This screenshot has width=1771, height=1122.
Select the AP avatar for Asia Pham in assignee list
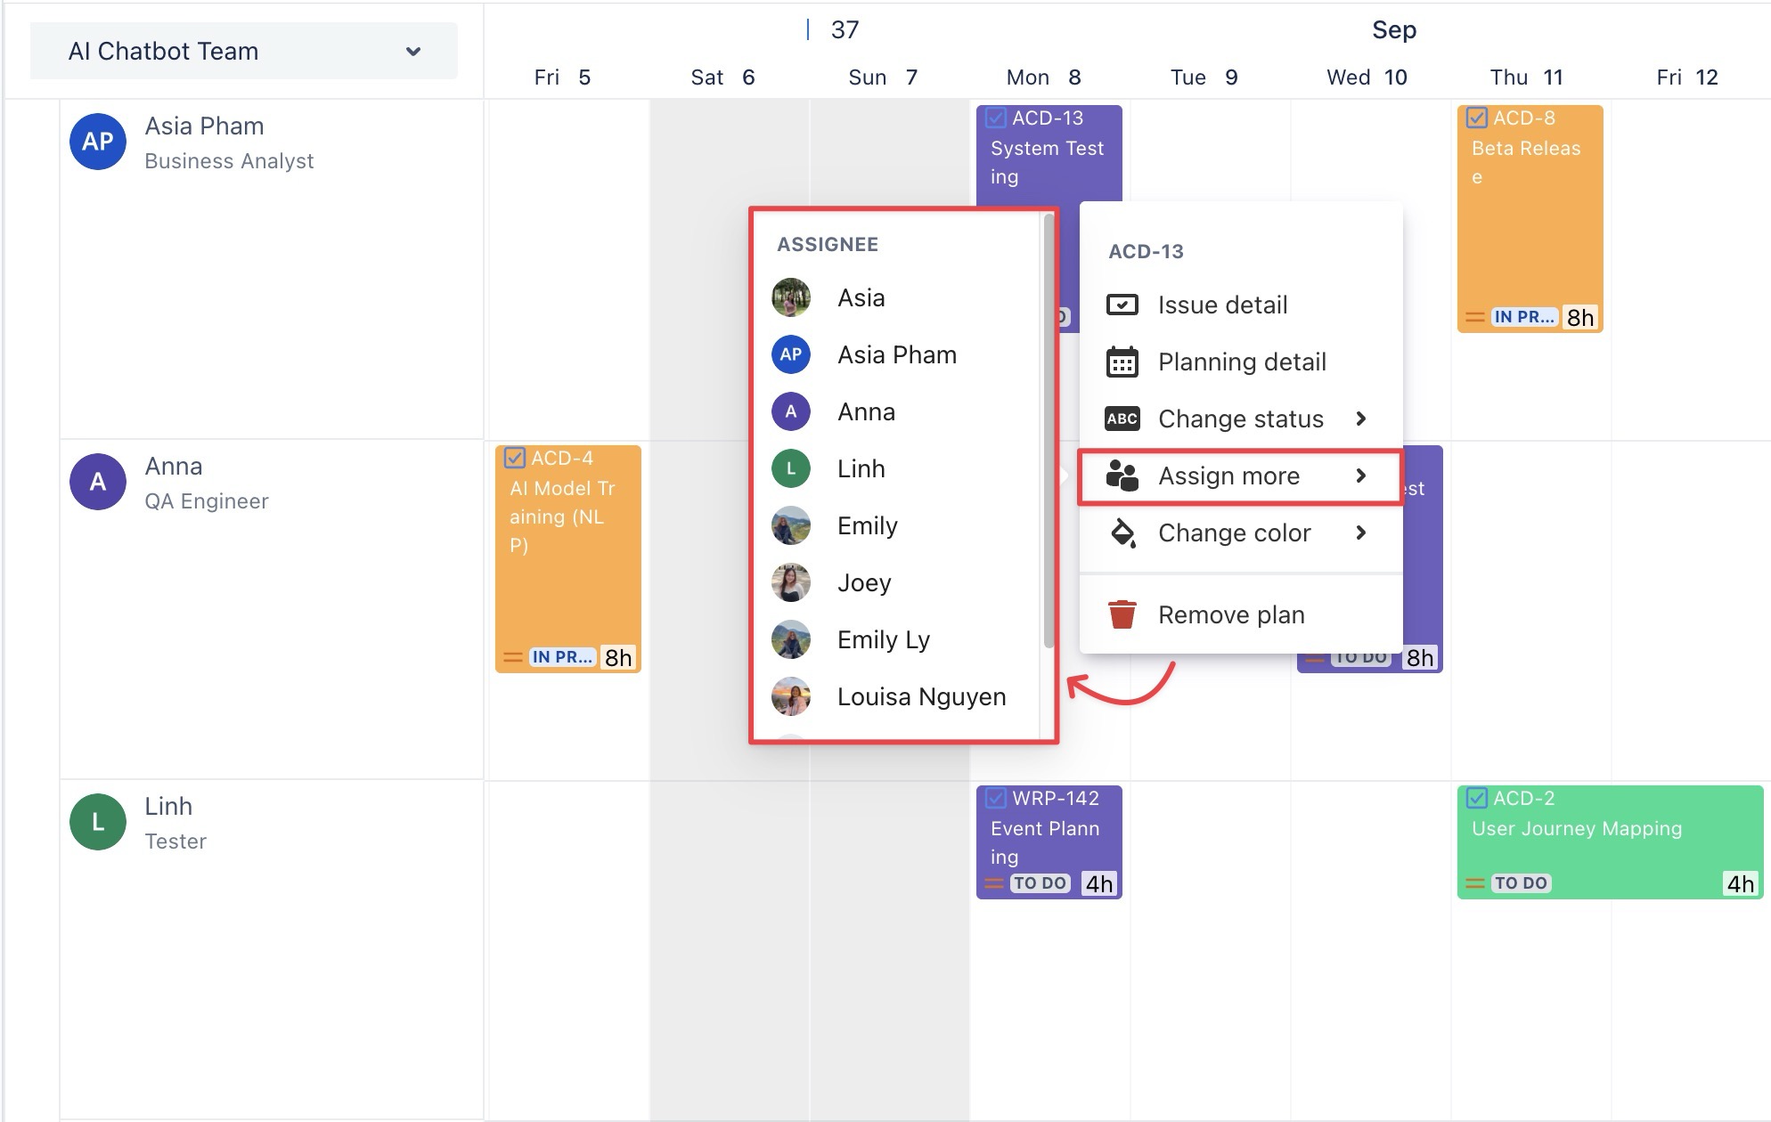(790, 354)
